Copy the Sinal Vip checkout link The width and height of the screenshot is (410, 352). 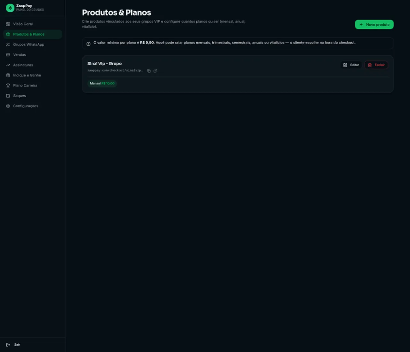pyautogui.click(x=149, y=71)
